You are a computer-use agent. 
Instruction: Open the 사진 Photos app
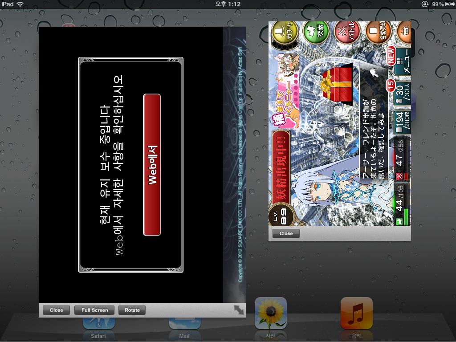pyautogui.click(x=270, y=313)
